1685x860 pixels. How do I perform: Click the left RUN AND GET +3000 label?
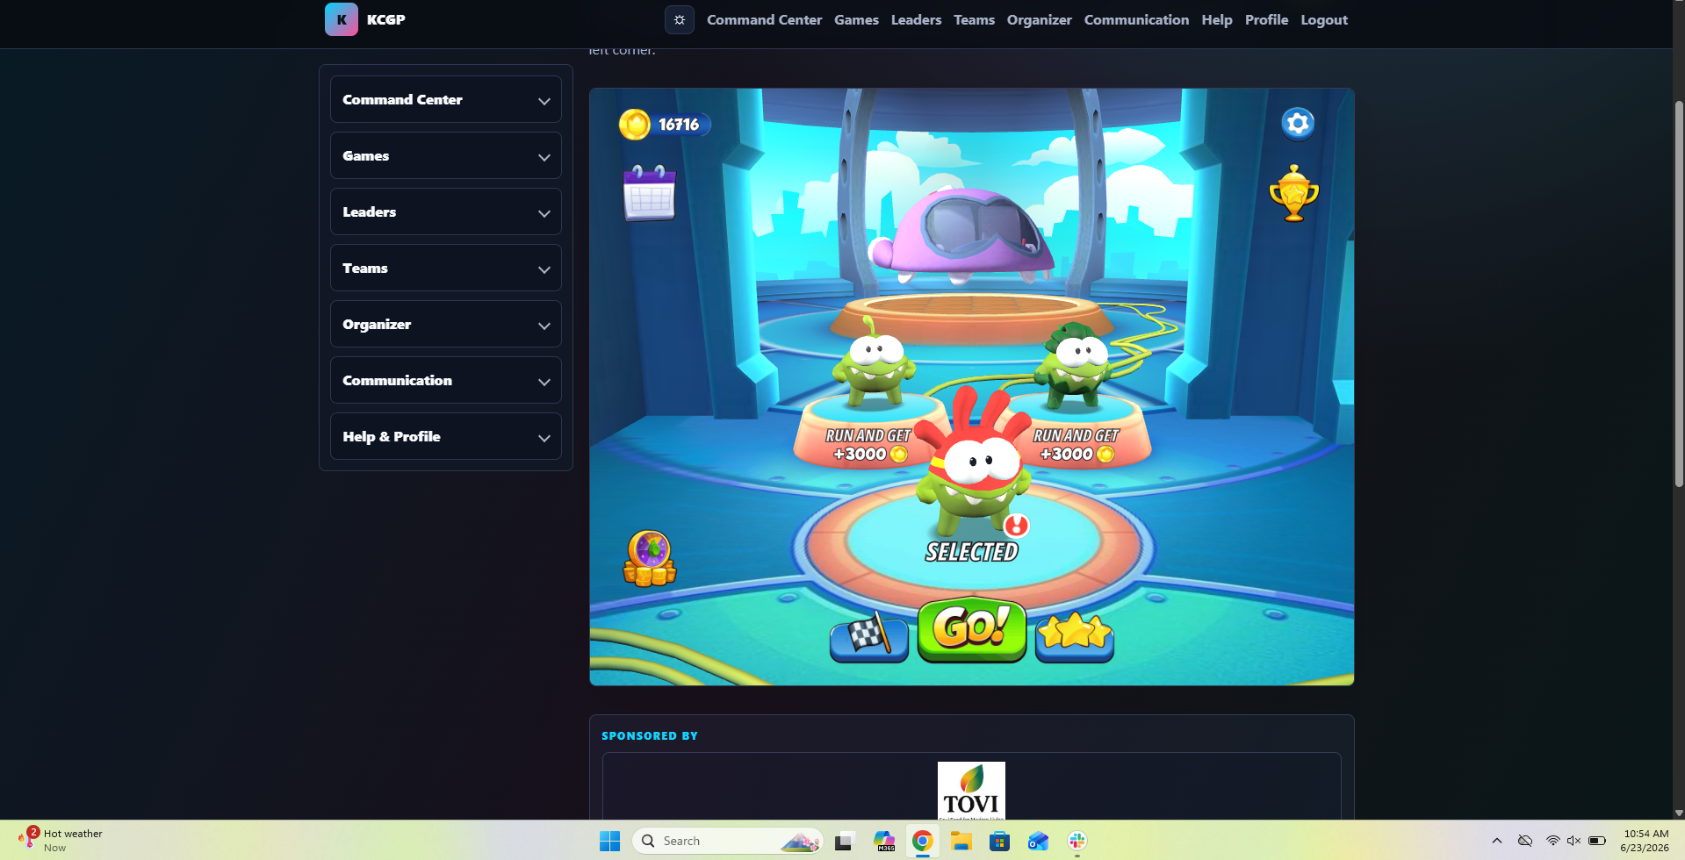click(868, 445)
